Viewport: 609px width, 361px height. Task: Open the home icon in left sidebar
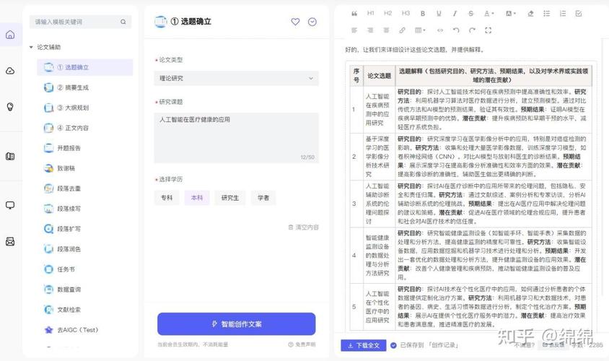[x=10, y=35]
